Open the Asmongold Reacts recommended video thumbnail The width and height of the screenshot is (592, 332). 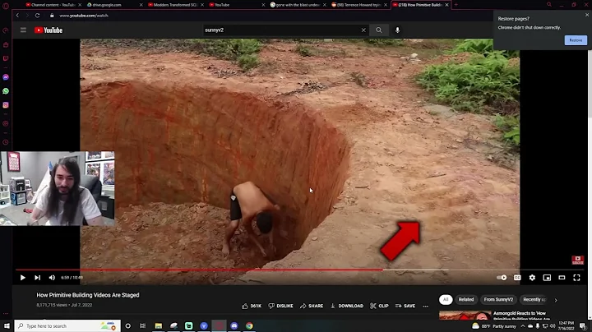tap(465, 316)
